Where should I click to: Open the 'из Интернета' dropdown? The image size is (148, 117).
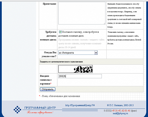(x=78, y=53)
